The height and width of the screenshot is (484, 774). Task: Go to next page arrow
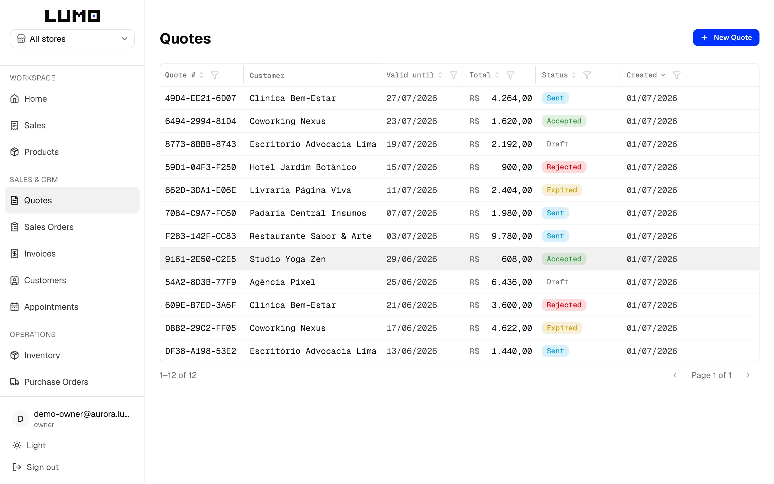point(748,375)
